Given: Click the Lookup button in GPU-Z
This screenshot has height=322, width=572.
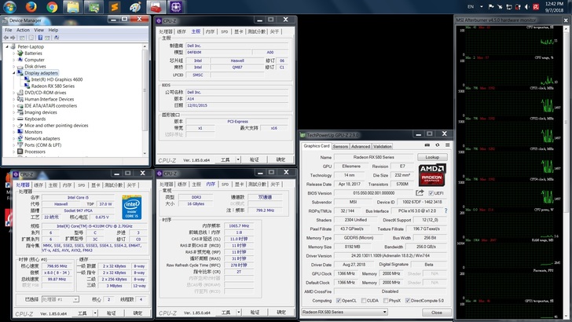Looking at the screenshot, I should tap(432, 157).
